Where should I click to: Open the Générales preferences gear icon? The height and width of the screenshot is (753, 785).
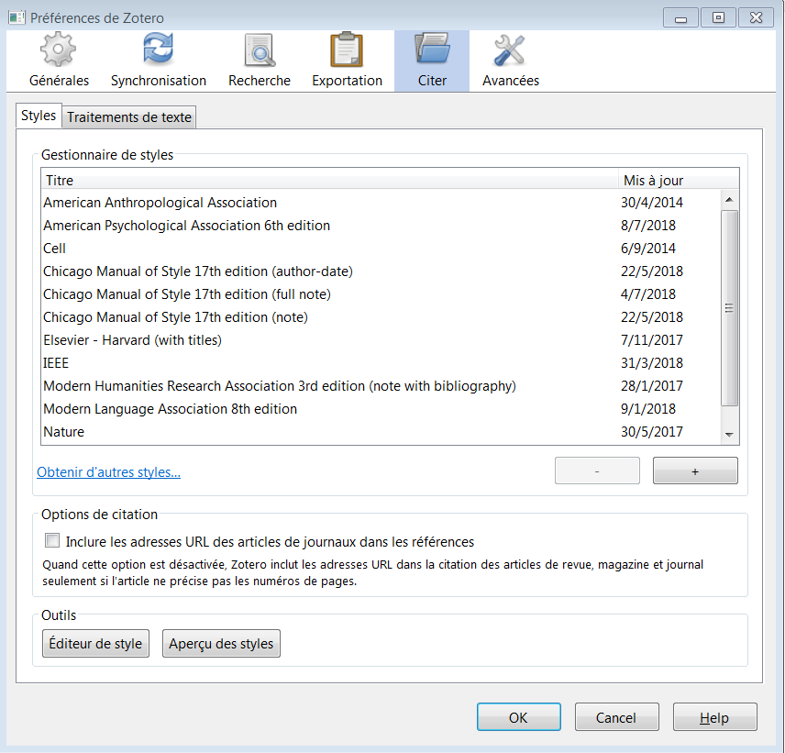59,50
